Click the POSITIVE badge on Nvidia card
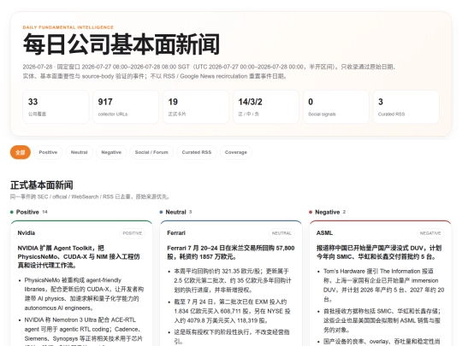Viewport: 462px width, 346px height. [x=133, y=233]
